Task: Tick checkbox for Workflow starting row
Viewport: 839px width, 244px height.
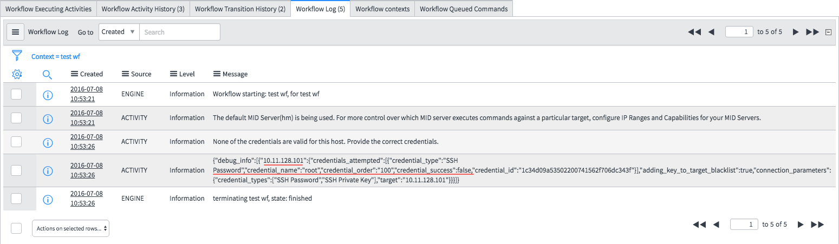Action: 16,94
